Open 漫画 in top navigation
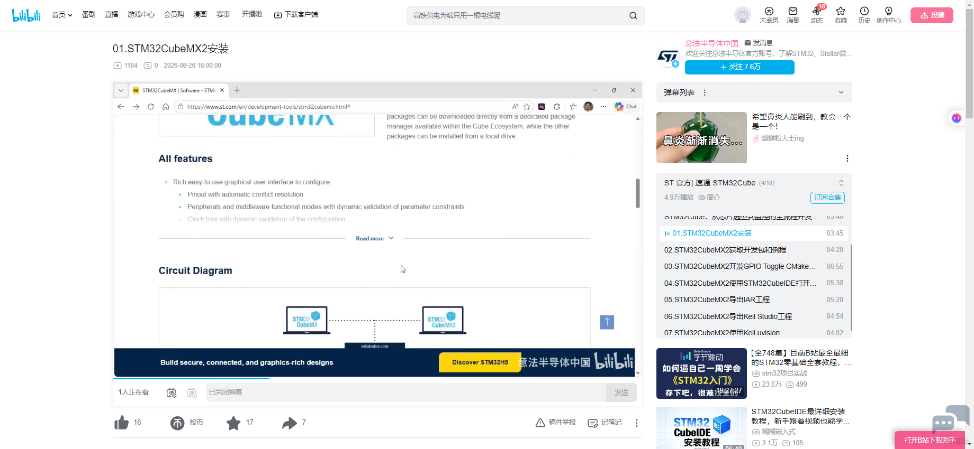The image size is (974, 449). pos(200,15)
